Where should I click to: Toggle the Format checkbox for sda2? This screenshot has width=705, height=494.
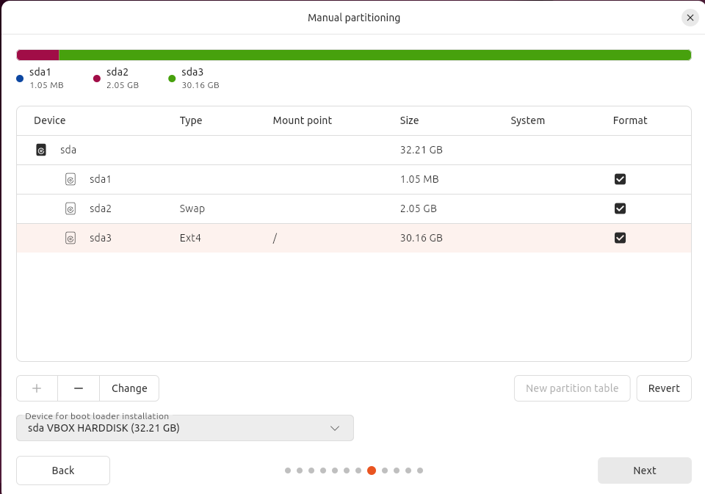click(x=620, y=208)
